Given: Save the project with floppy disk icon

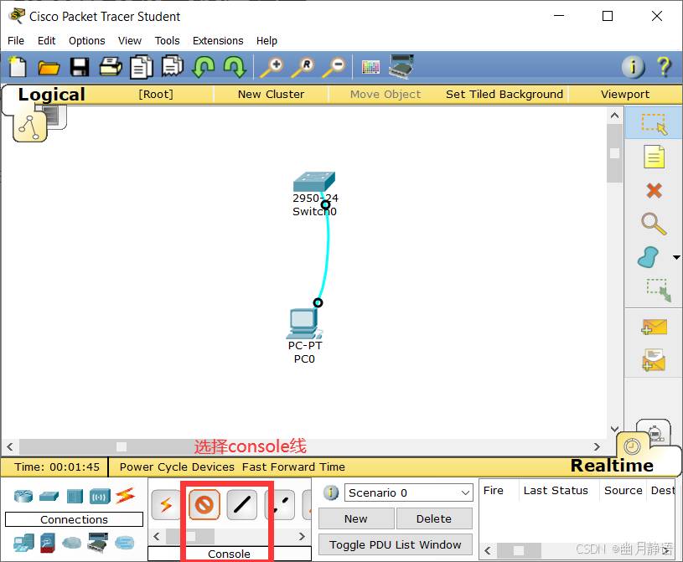Looking at the screenshot, I should pos(80,68).
